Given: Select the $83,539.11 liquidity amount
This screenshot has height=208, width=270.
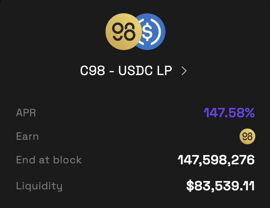Looking at the screenshot, I should (220, 186).
